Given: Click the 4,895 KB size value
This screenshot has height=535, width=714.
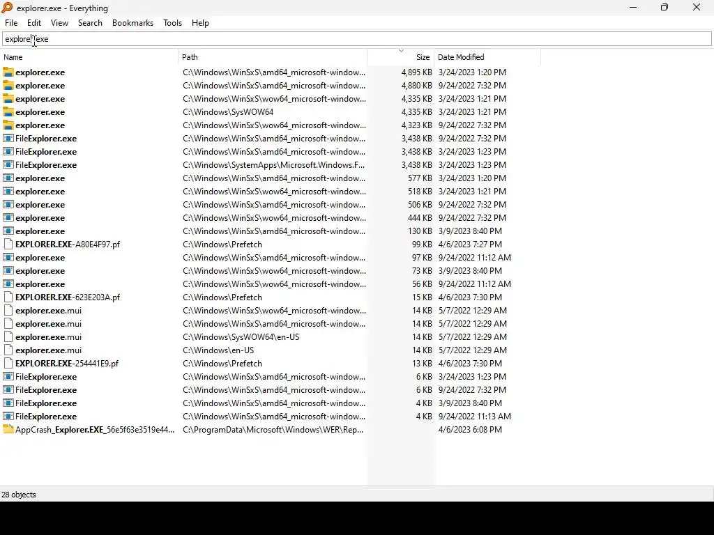Looking at the screenshot, I should tap(417, 72).
